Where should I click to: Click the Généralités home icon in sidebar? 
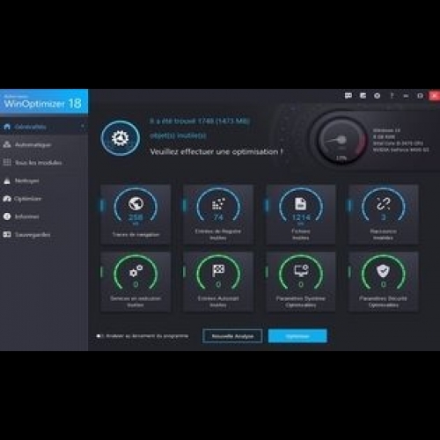pos(7,127)
